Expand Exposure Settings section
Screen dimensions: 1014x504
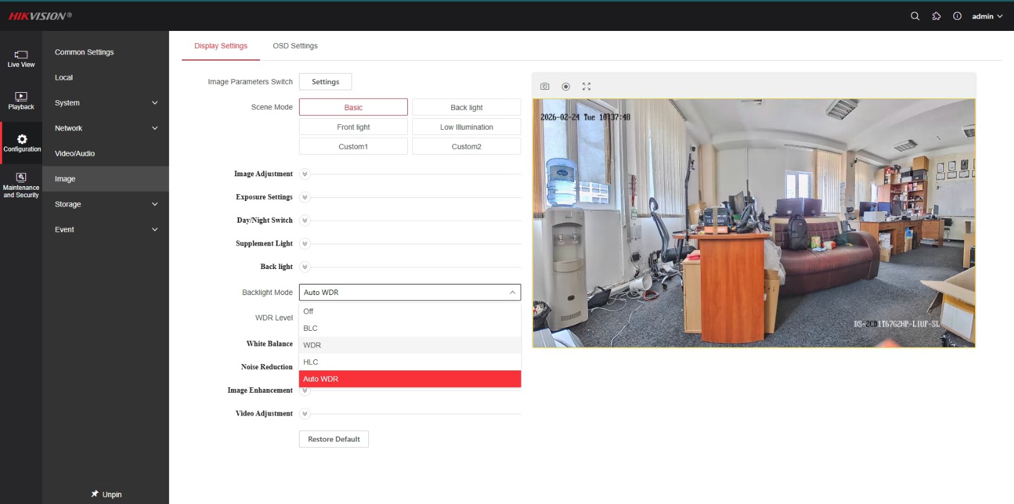305,197
